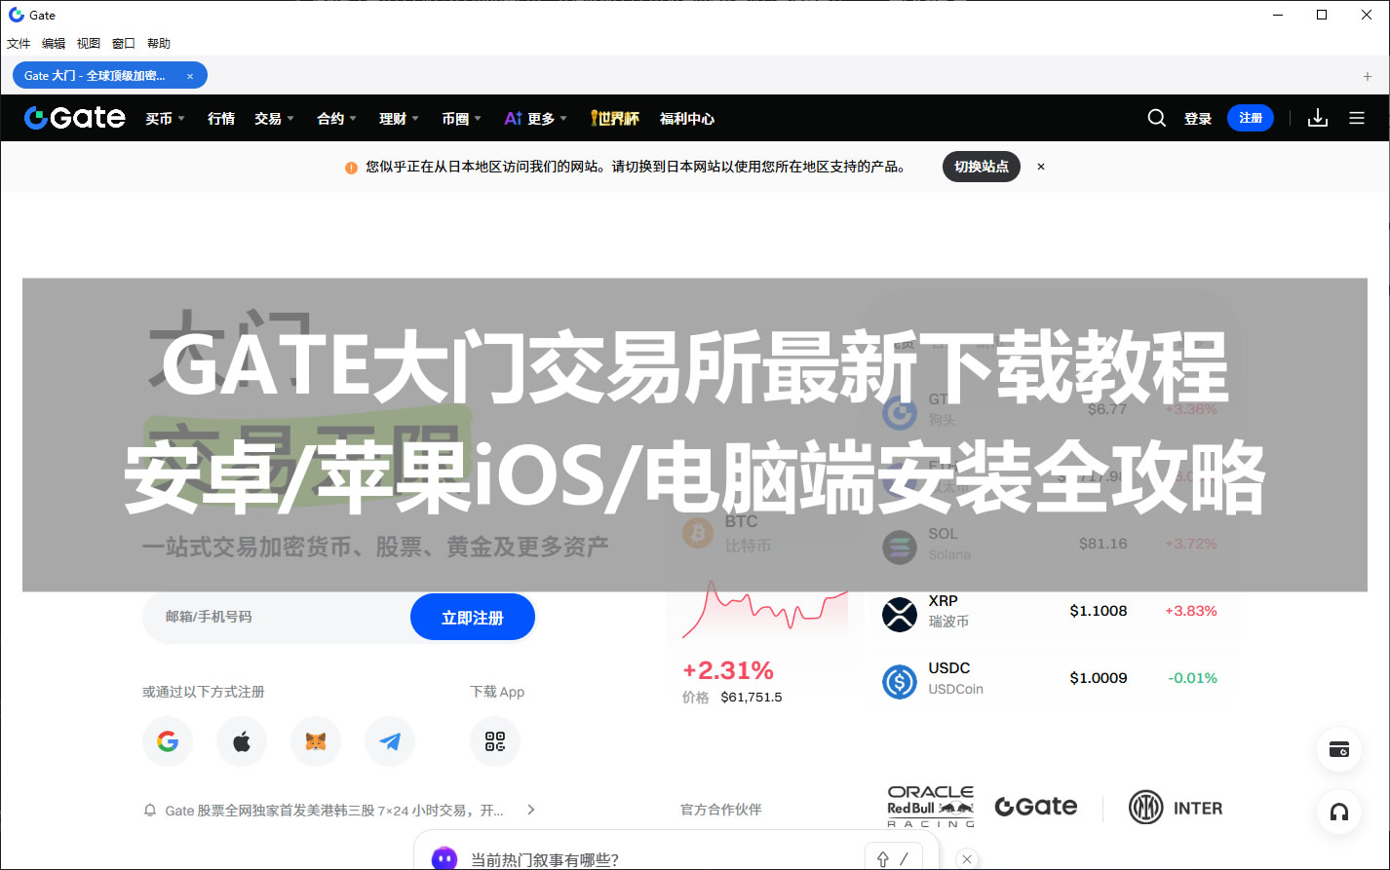This screenshot has height=870, width=1390.
Task: Open the search icon in the top navigation
Action: (1157, 118)
